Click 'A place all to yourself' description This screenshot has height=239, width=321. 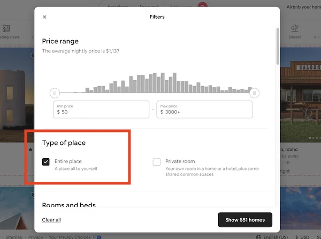[x=76, y=168]
